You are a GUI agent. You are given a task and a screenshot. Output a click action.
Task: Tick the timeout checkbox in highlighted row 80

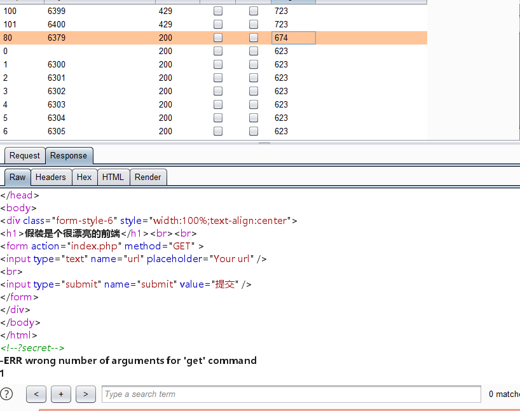254,38
